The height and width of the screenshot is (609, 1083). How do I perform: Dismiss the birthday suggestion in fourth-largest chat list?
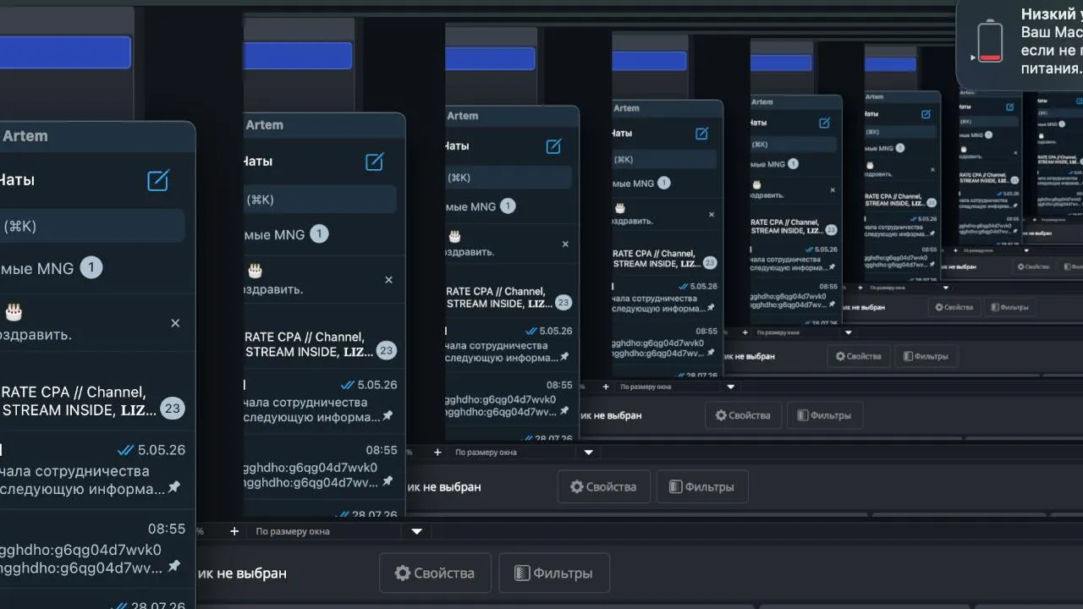tap(711, 215)
